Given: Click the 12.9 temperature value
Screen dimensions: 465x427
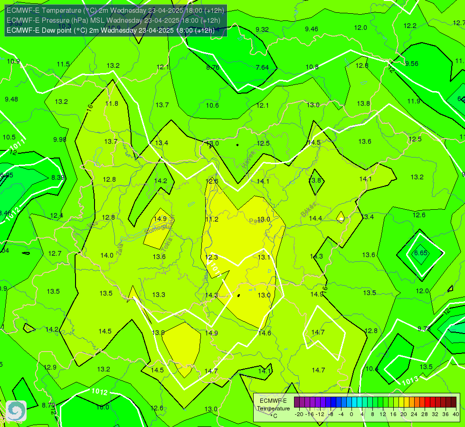Looking at the screenshot, I should pyautogui.click(x=50, y=367).
